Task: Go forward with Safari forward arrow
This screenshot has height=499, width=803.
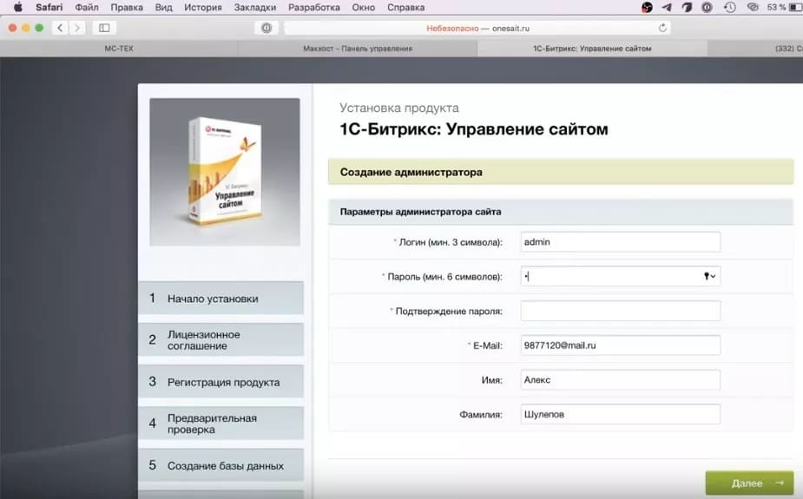Action: [77, 28]
